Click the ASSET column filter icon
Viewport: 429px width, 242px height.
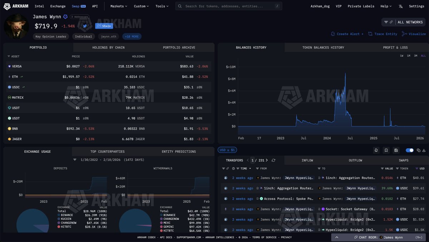point(9,56)
